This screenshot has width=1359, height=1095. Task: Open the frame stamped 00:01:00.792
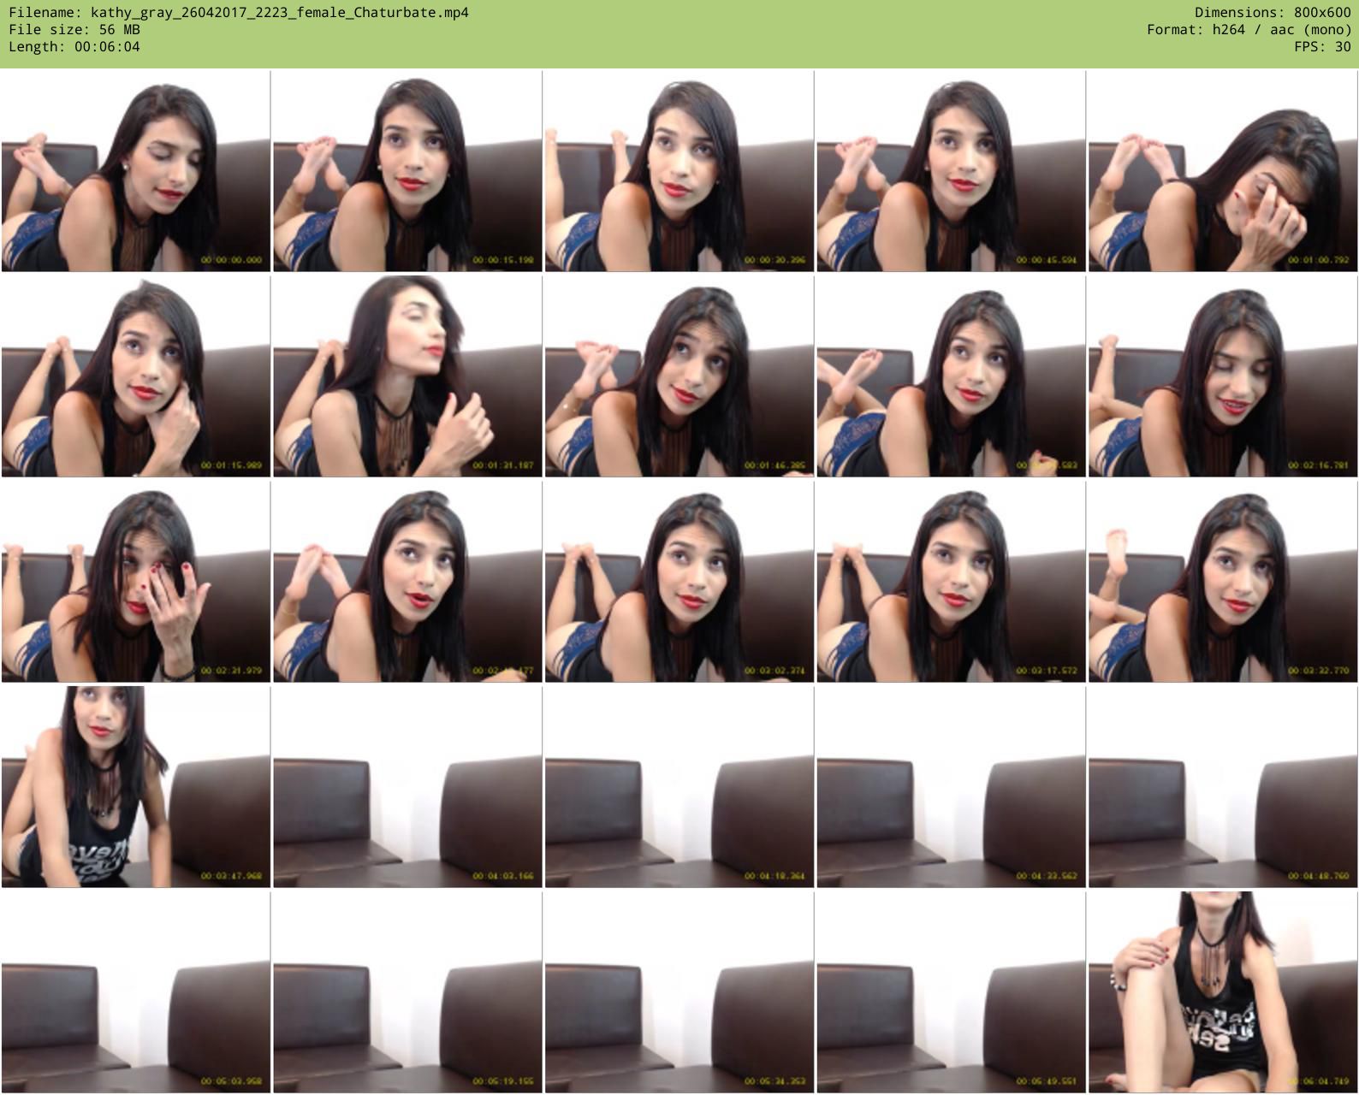point(1223,171)
